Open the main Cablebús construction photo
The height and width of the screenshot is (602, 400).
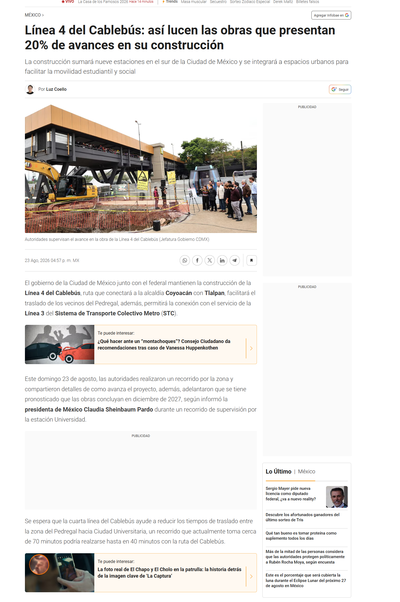coord(141,168)
